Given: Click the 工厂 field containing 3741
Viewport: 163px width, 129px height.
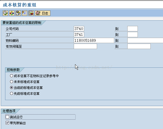Looking at the screenshot, I should pos(79,35).
